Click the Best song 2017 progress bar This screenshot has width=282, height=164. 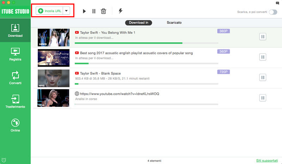(x=146, y=63)
